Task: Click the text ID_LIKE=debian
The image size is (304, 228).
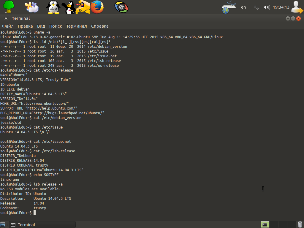Action: (x=15, y=89)
